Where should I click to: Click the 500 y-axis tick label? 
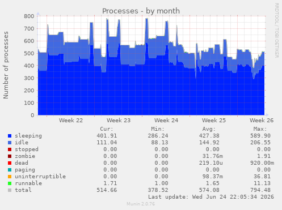29,53
